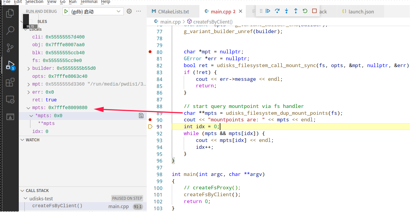
Task: Collapse the mpts variable
Action: tap(29, 108)
